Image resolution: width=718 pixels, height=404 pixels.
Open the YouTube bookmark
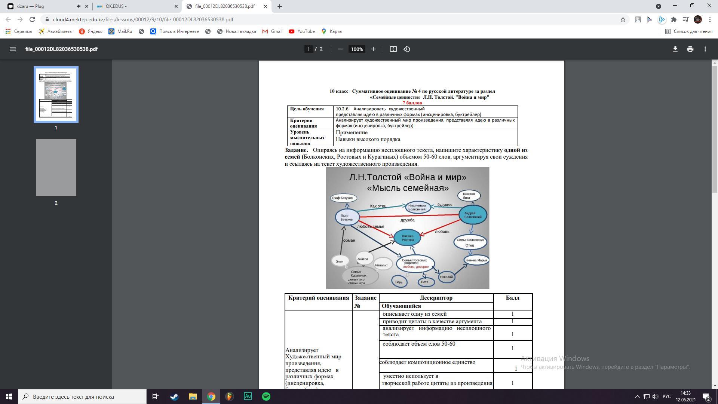click(x=302, y=31)
